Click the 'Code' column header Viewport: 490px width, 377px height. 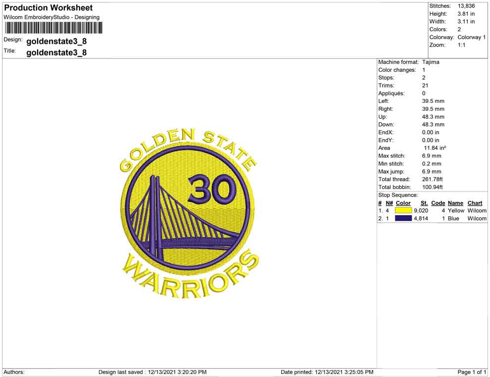pos(438,203)
